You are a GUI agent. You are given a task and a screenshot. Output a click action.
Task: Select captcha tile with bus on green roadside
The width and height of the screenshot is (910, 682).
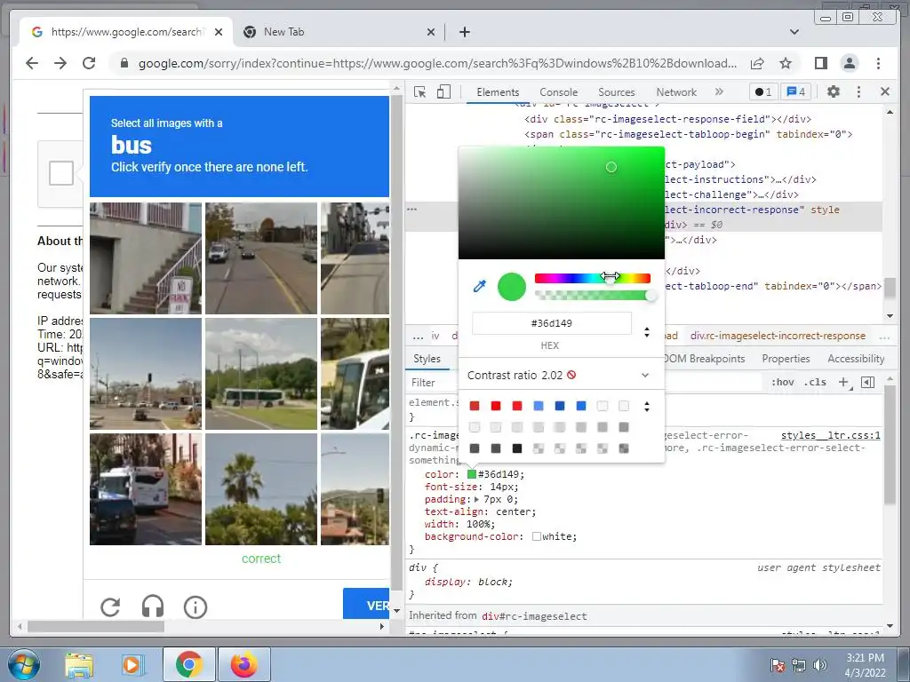point(261,374)
